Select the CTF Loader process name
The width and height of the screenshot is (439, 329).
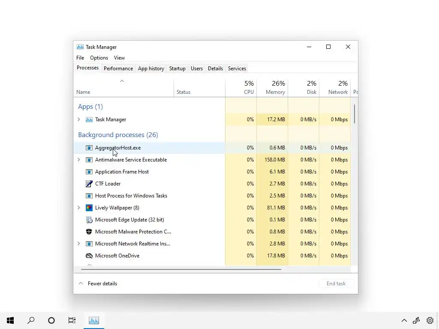pos(108,184)
